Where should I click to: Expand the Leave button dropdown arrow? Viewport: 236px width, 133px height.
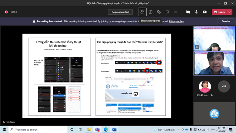(230, 12)
